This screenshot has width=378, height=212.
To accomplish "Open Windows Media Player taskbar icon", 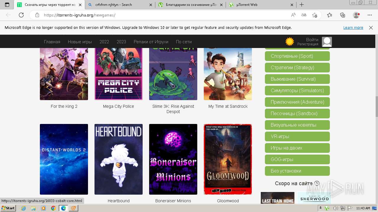I will coord(43,208).
